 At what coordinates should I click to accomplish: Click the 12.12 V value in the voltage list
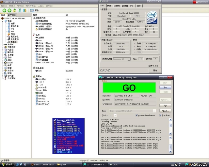(69, 85)
